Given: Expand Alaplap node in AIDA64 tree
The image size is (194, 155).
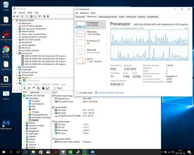Looking at the screenshot, I should pos(24,123).
